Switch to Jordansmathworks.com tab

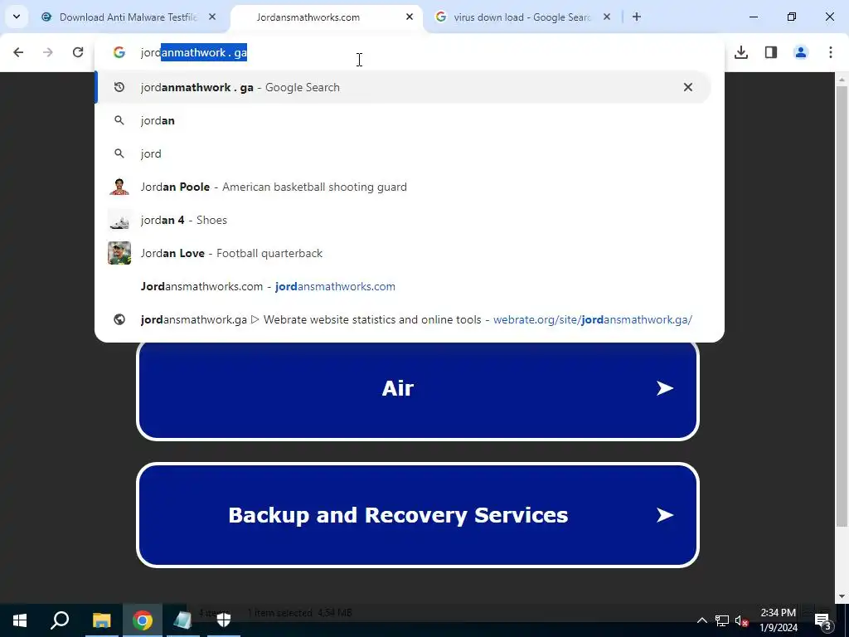click(327, 17)
